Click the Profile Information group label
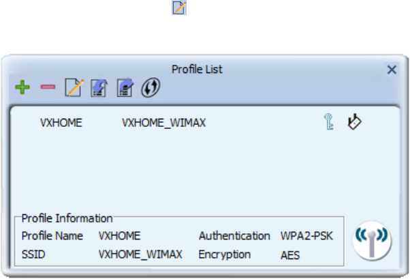Image resolution: width=410 pixels, height=279 pixels. click(x=67, y=218)
